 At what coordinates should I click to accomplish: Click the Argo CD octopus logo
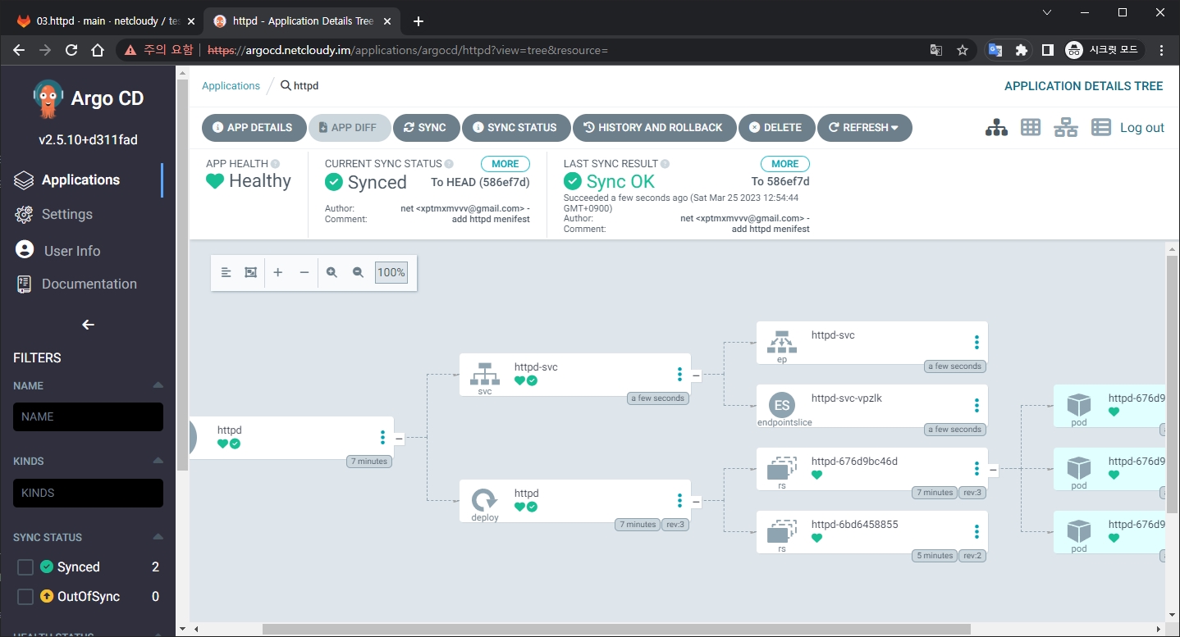pyautogui.click(x=48, y=98)
